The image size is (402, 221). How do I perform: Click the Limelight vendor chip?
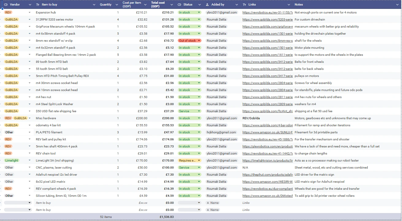pos(12,161)
